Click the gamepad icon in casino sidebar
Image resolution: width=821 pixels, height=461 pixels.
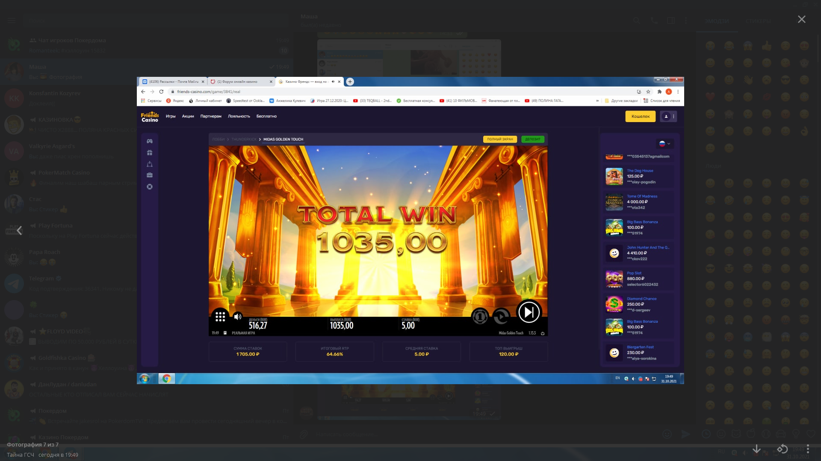[150, 141]
